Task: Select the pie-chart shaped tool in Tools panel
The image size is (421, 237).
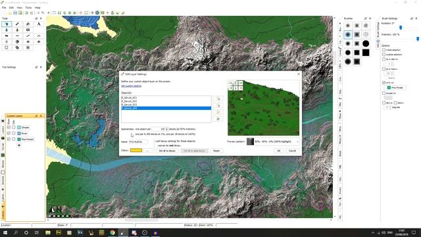Action: pos(18,41)
